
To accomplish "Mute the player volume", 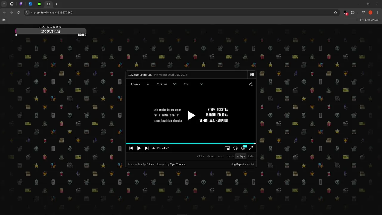I will (x=235, y=148).
